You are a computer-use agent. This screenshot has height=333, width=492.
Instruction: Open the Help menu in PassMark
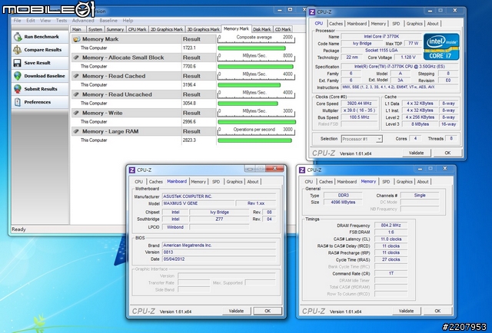128,21
